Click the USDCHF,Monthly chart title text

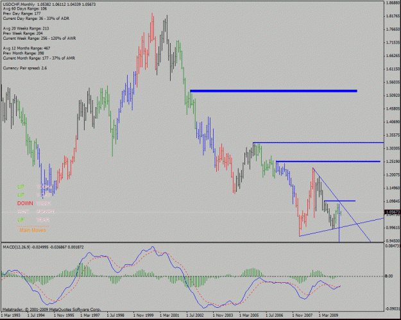[19, 4]
